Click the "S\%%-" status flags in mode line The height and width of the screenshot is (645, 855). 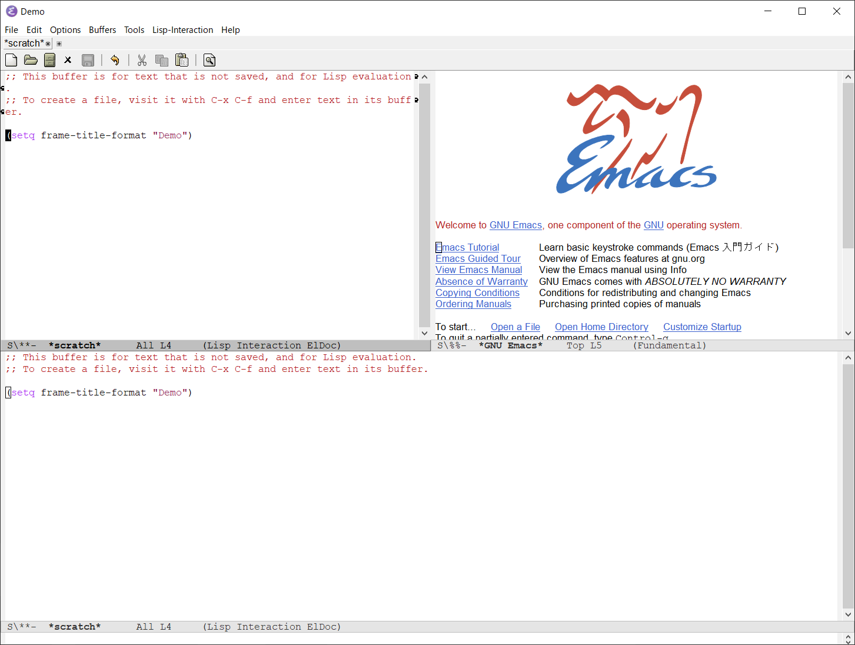point(452,345)
